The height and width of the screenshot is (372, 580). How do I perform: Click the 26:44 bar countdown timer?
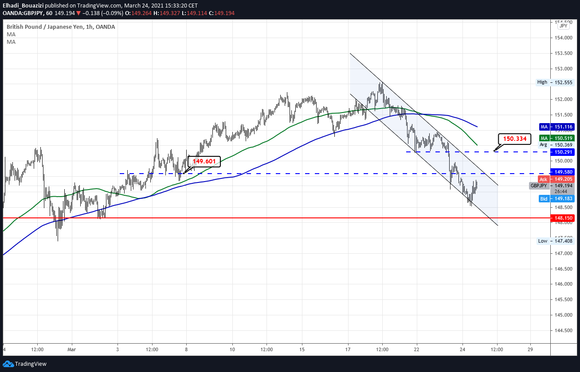(561, 192)
